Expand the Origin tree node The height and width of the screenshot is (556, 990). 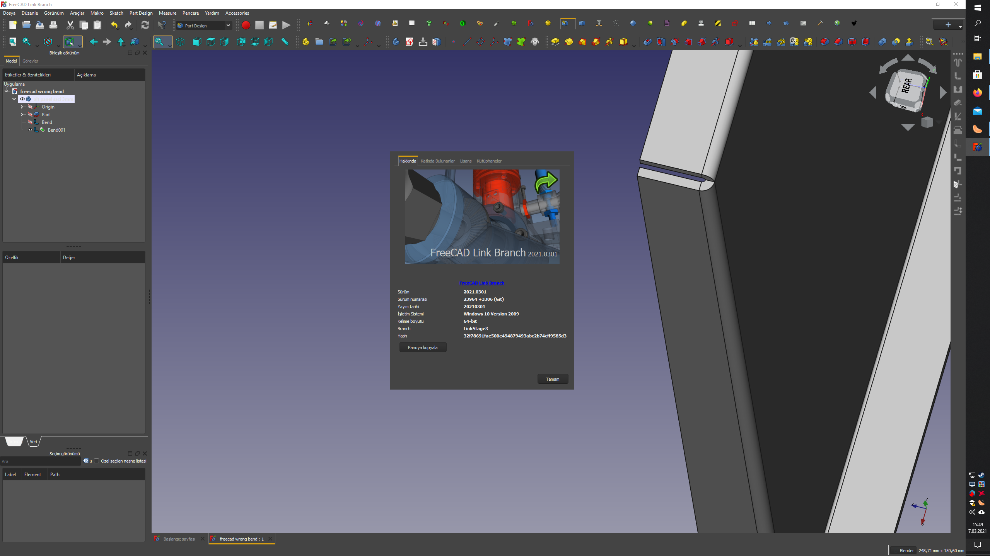pos(22,107)
